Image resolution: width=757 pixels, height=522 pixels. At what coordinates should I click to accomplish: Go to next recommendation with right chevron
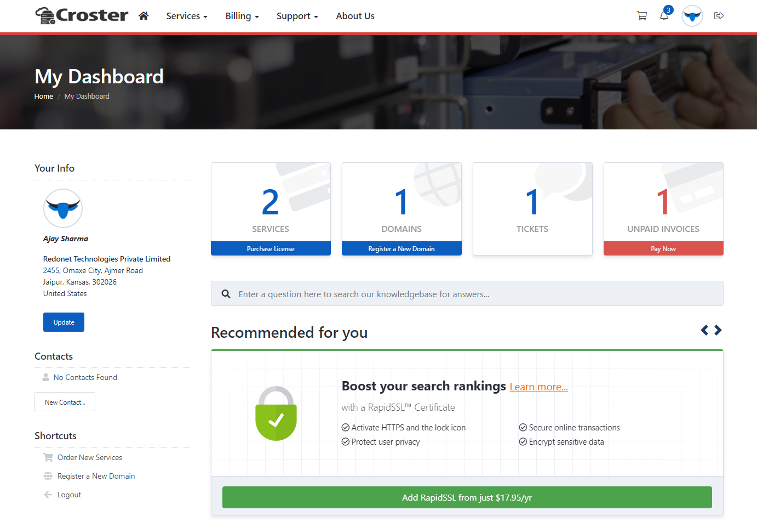pos(718,330)
